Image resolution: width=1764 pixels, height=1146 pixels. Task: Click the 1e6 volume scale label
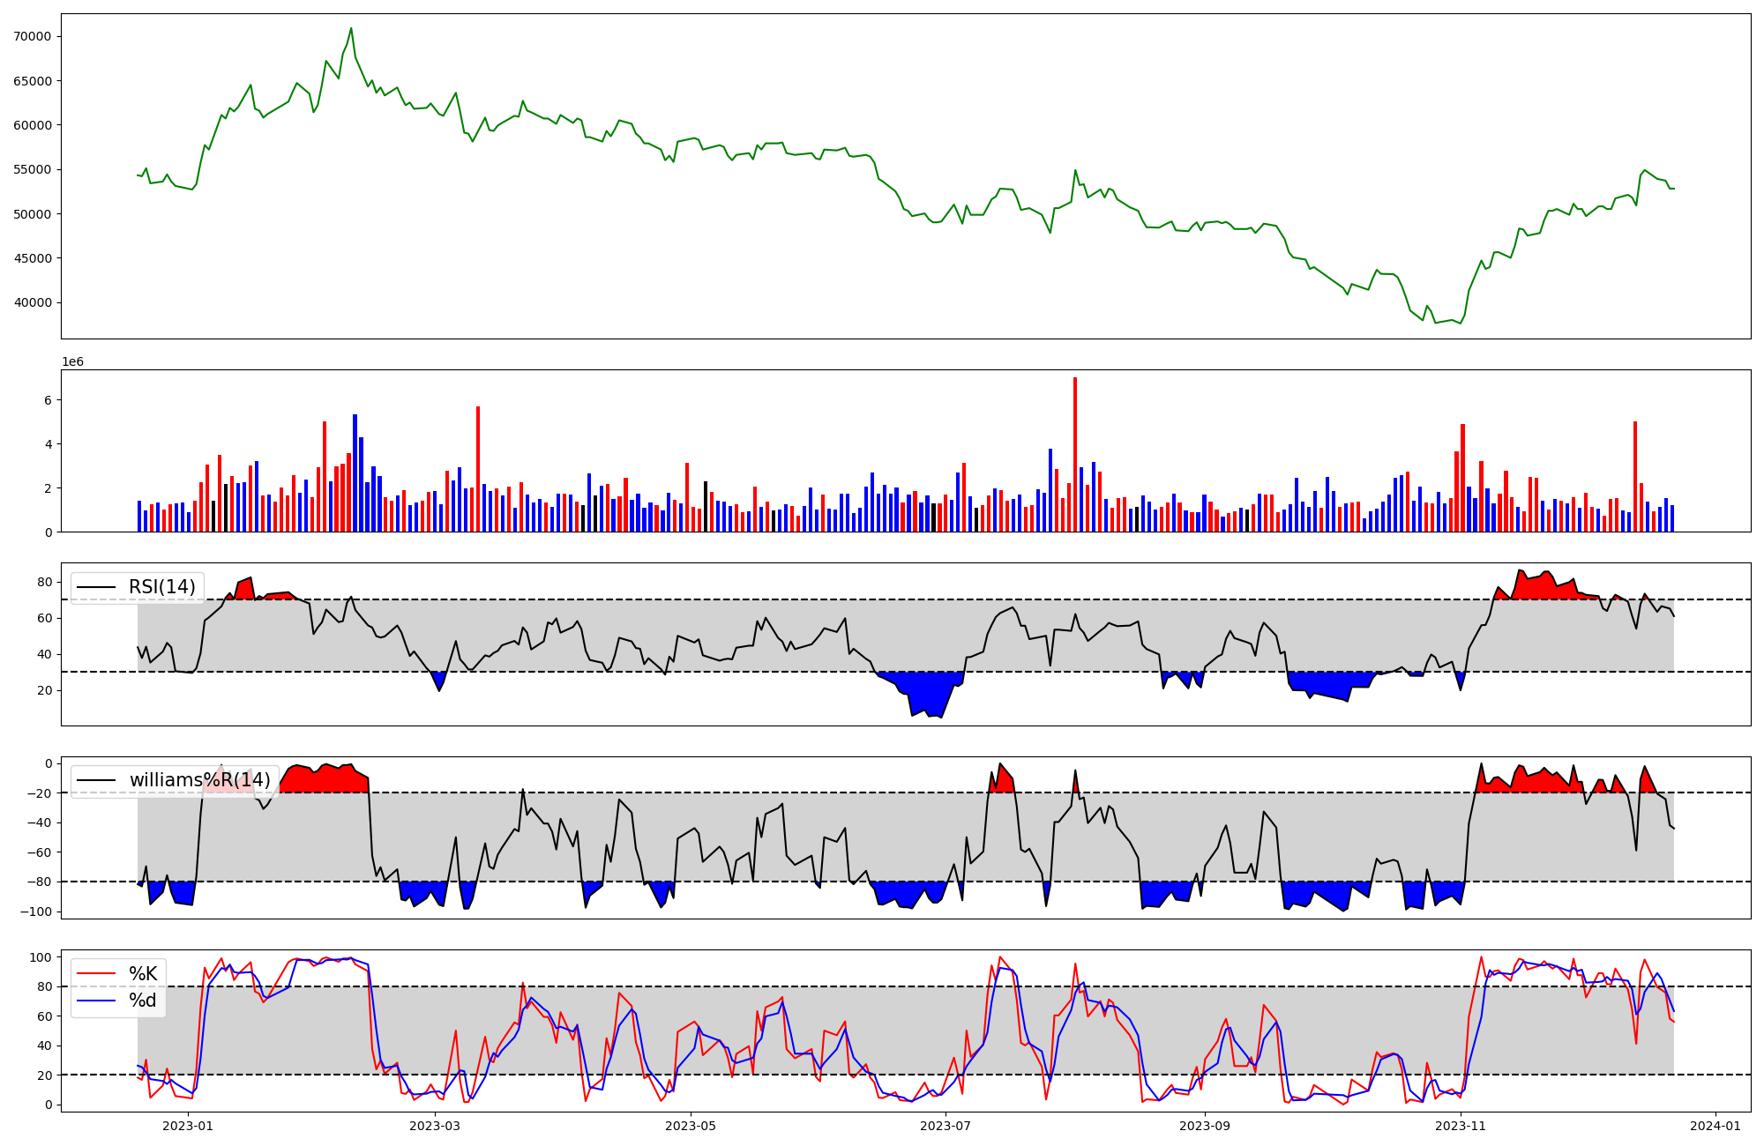click(x=72, y=362)
